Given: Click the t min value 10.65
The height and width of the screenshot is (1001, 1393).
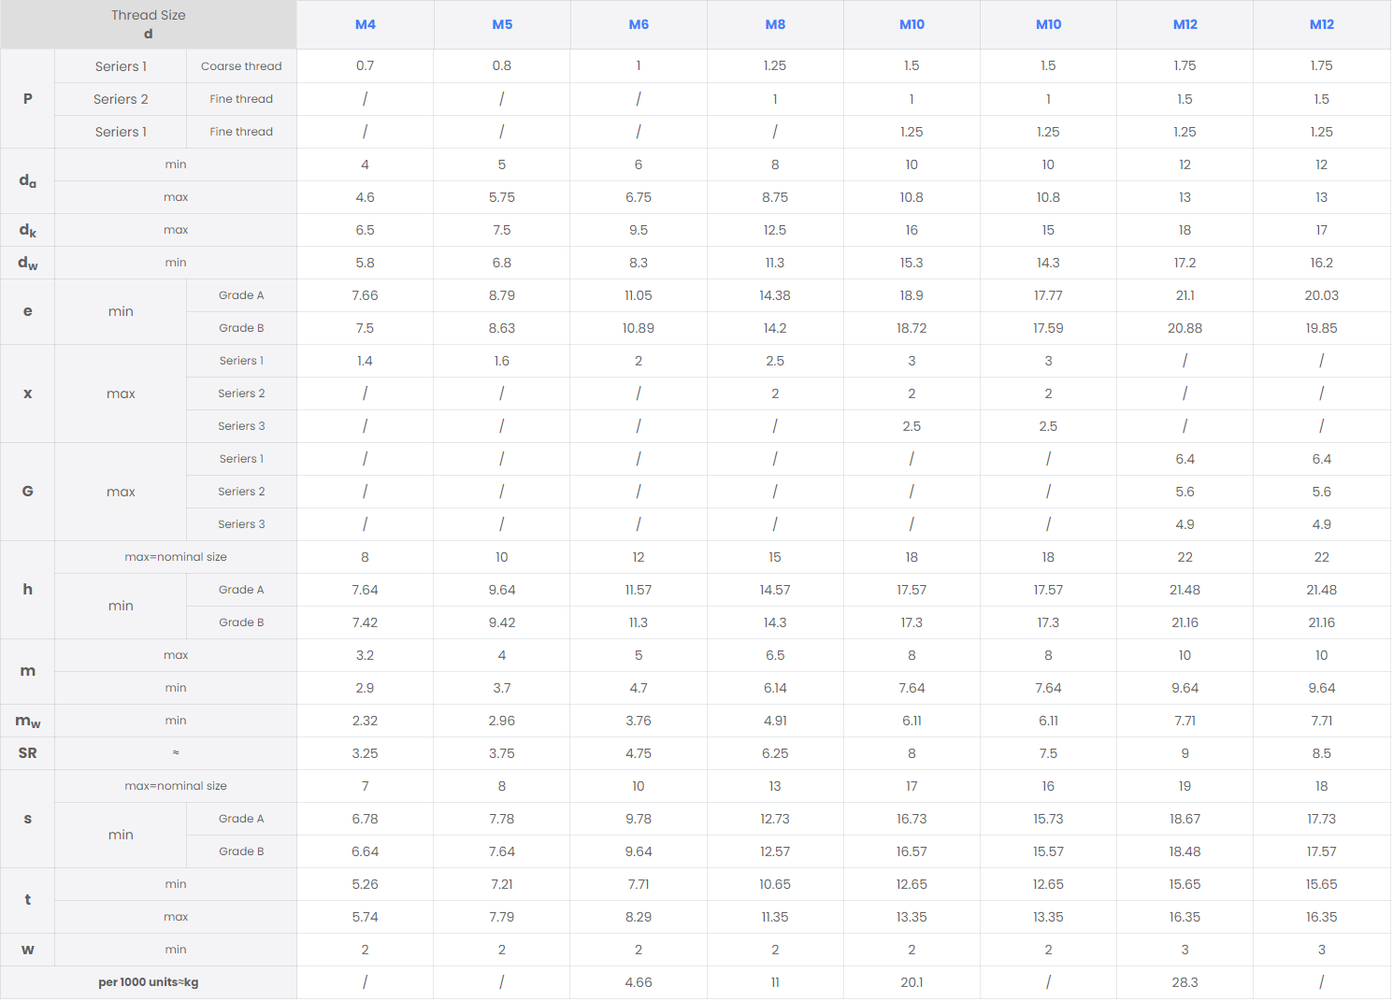Looking at the screenshot, I should click(x=775, y=884).
